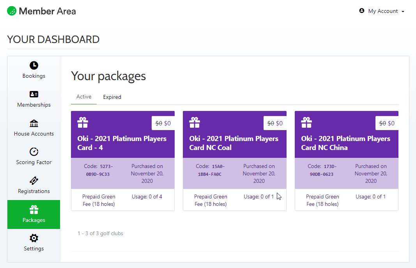Open Memberships card icon in sidebar
Screen dimensions: 416x268
tap(34, 94)
